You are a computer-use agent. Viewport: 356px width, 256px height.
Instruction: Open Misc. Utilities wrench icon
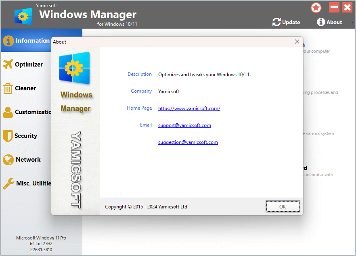(8, 183)
